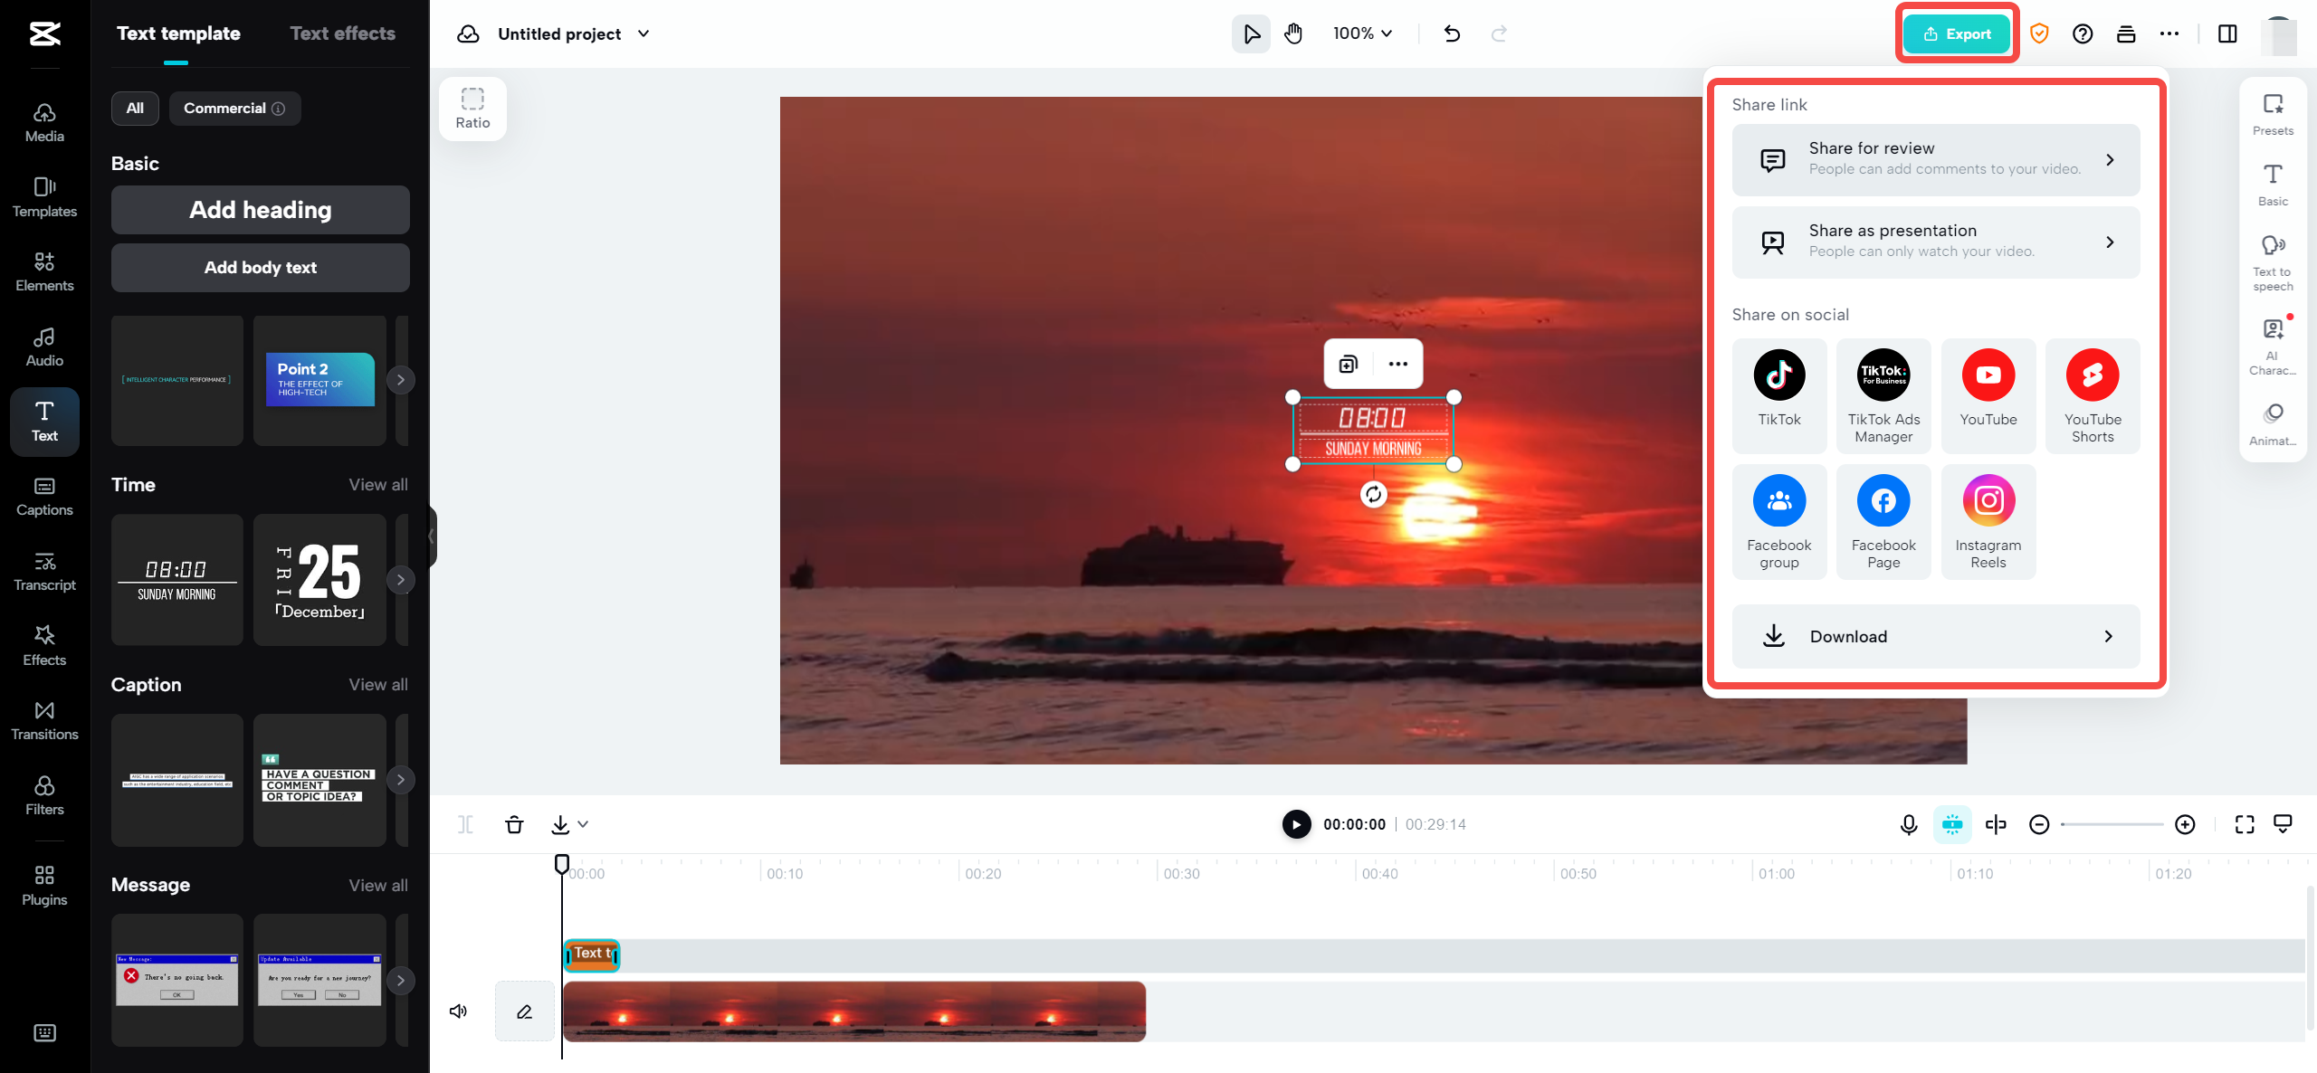
Task: Open the Audio panel in sidebar
Action: [x=44, y=347]
